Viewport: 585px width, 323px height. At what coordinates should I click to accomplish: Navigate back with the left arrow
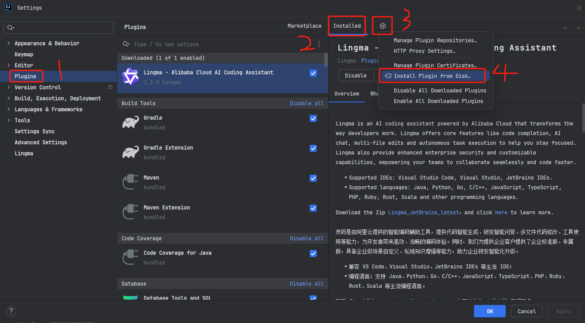coord(566,28)
